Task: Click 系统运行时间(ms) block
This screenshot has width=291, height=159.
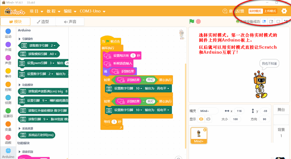Action: pos(37,135)
